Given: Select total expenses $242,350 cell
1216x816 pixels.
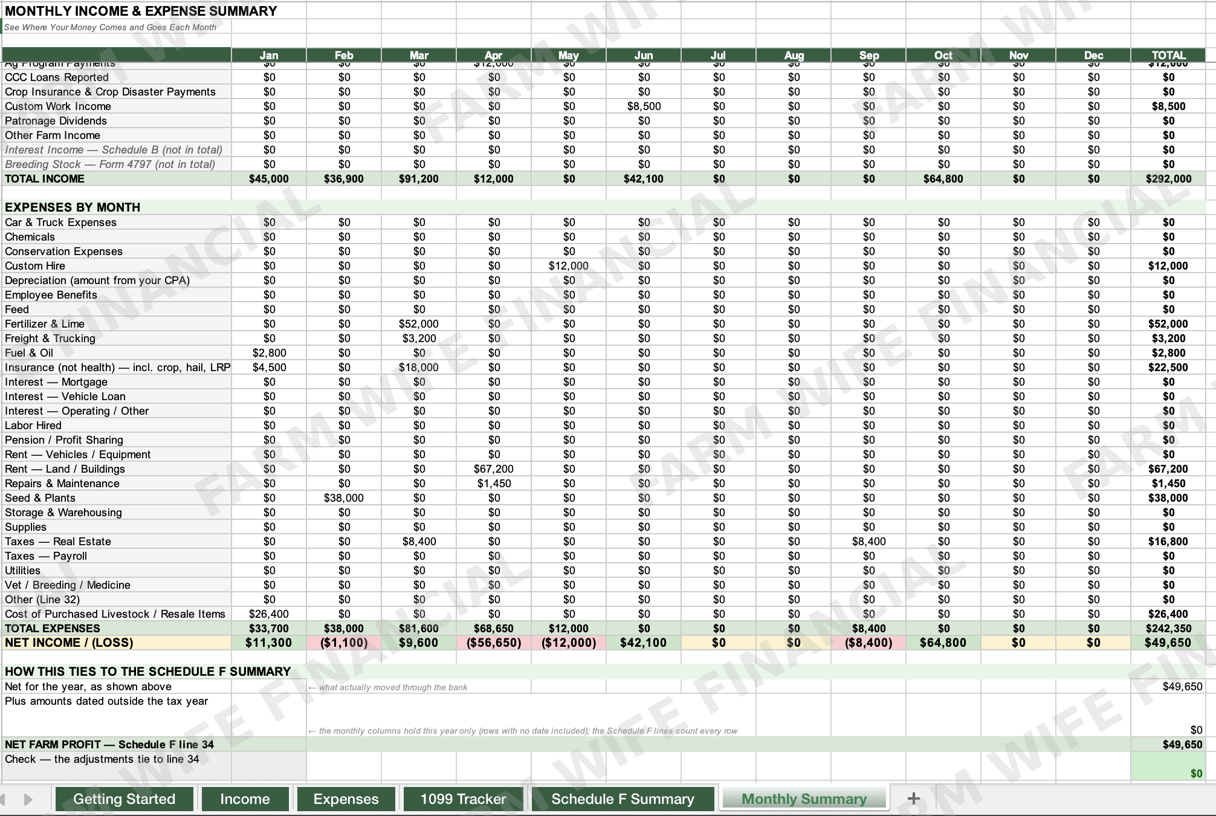Looking at the screenshot, I should click(1168, 629).
